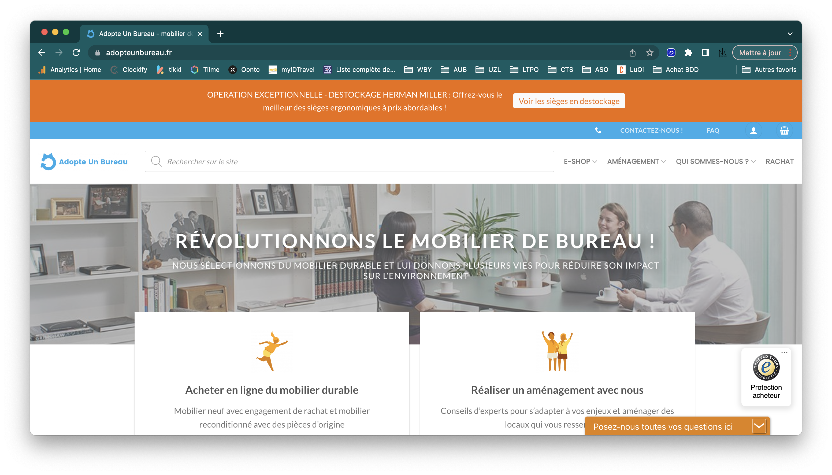The height and width of the screenshot is (475, 832).
Task: Collapse chat widget with chevron icon
Action: (759, 426)
